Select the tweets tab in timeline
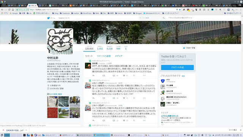 89,56
